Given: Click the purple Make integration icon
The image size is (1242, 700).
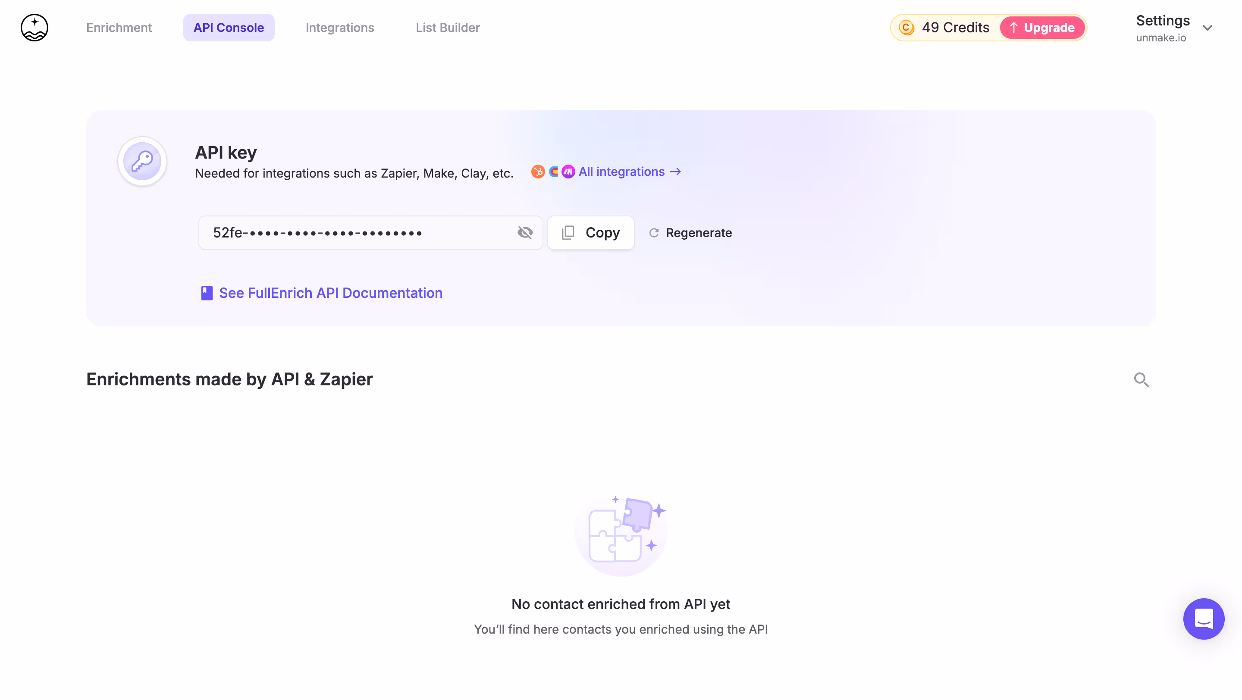Looking at the screenshot, I should [568, 172].
